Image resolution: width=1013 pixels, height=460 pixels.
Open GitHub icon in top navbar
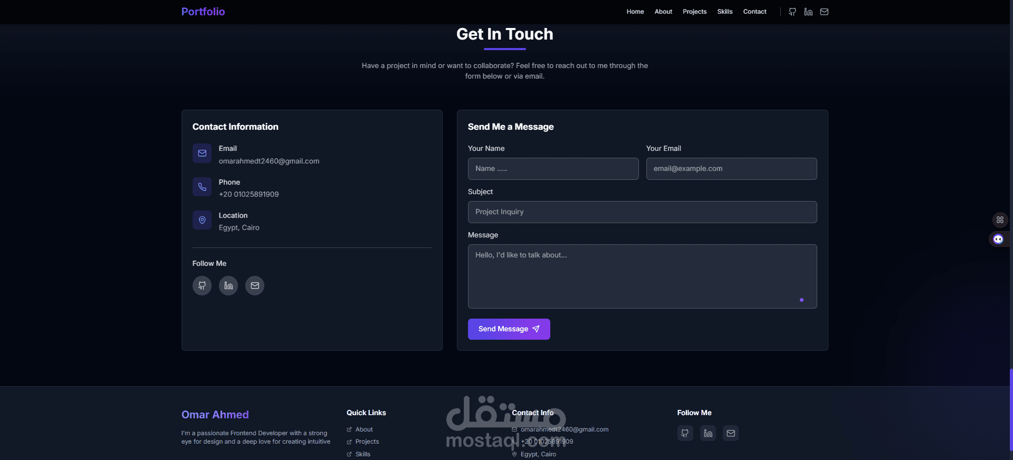click(x=792, y=12)
